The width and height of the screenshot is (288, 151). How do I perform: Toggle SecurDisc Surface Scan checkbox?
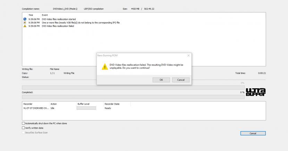[23, 133]
